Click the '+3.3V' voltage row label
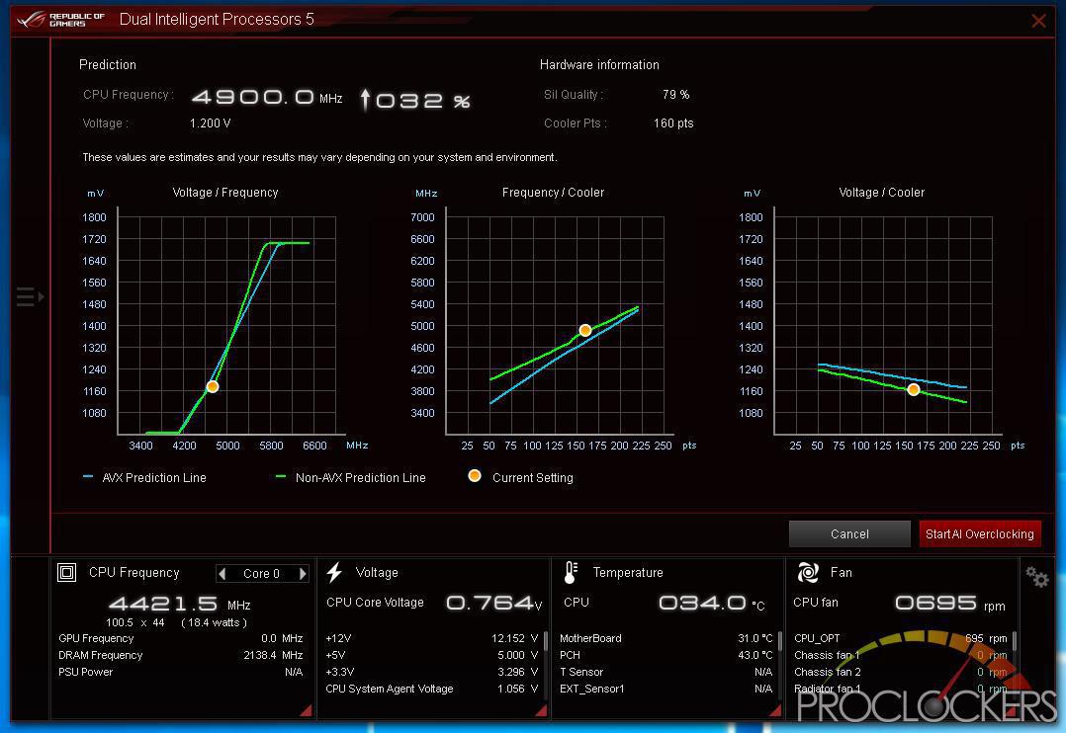 (340, 672)
